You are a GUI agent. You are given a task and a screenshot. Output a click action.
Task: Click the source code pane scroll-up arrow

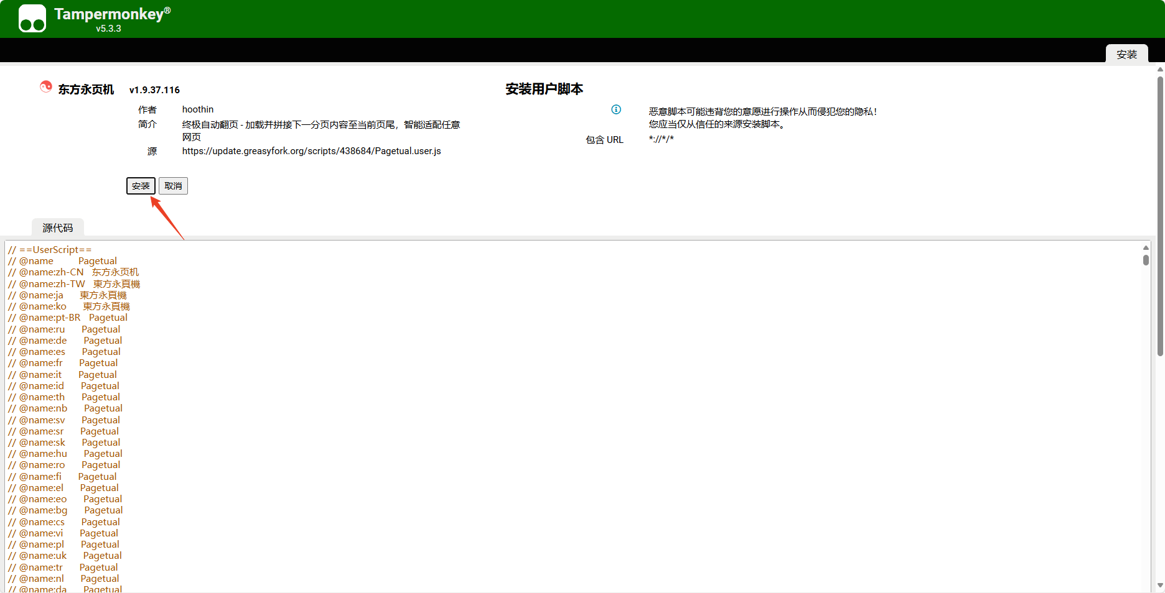[x=1146, y=247]
